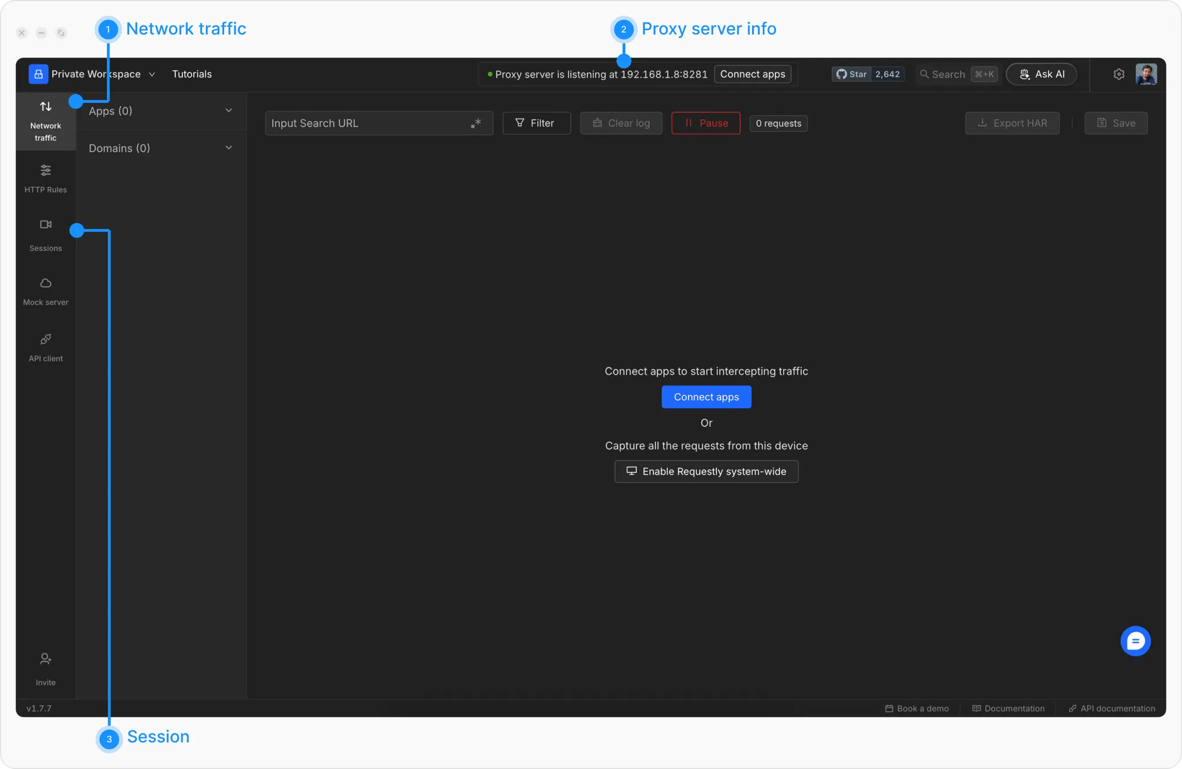This screenshot has height=769, width=1182.
Task: Open settings via the gear icon
Action: pyautogui.click(x=1119, y=74)
